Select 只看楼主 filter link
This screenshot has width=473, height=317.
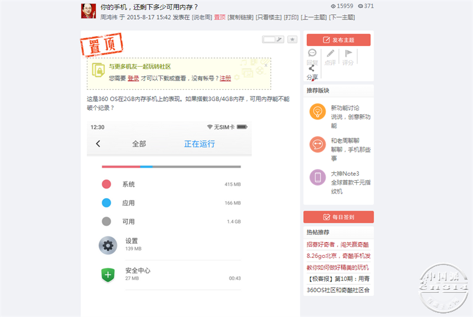[268, 17]
